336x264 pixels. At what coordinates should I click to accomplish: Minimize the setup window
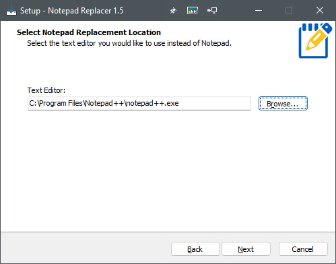(x=259, y=10)
